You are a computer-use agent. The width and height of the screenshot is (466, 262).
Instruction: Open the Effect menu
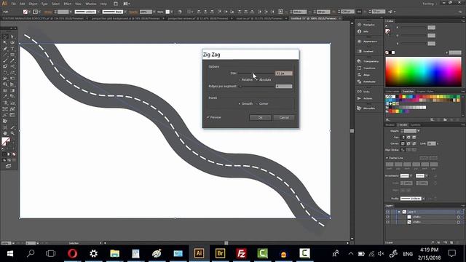(68, 4)
